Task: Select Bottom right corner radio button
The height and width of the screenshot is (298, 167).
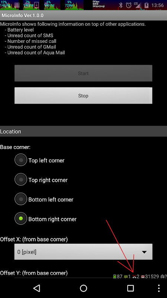Action: click(x=21, y=219)
